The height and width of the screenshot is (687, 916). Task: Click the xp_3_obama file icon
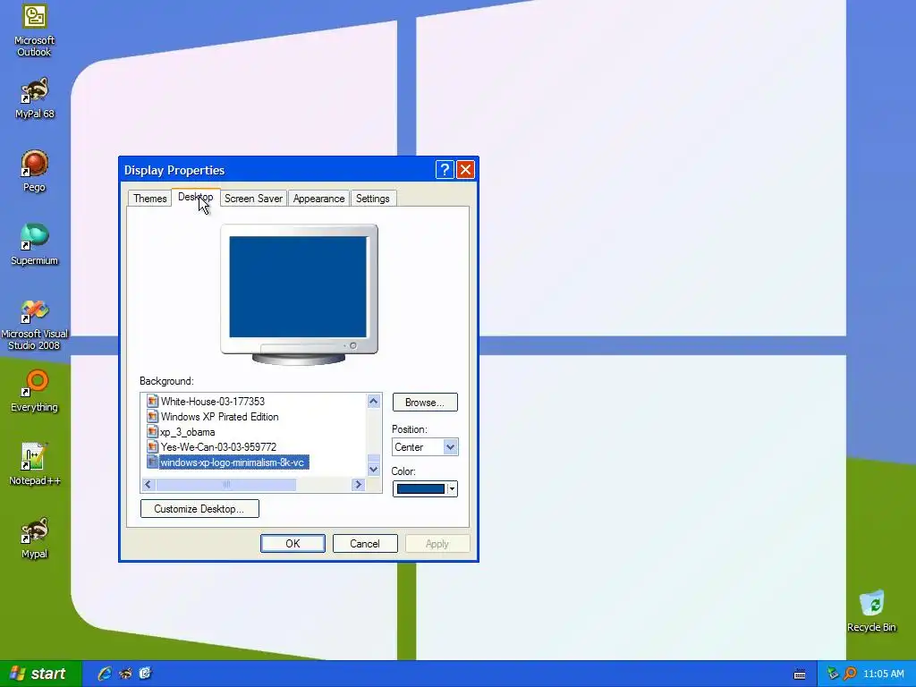(152, 432)
